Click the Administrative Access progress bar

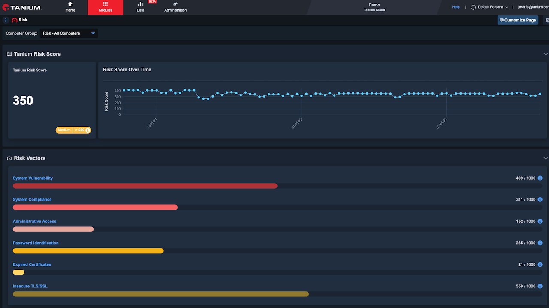click(278, 229)
